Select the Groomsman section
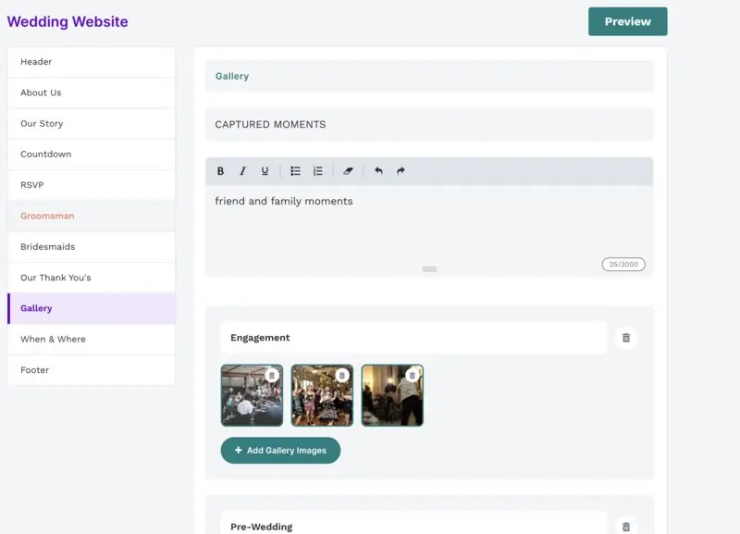The width and height of the screenshot is (740, 534). tap(92, 216)
